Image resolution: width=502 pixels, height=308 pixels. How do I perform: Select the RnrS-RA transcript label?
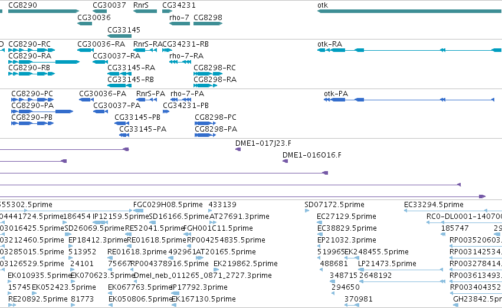[147, 44]
